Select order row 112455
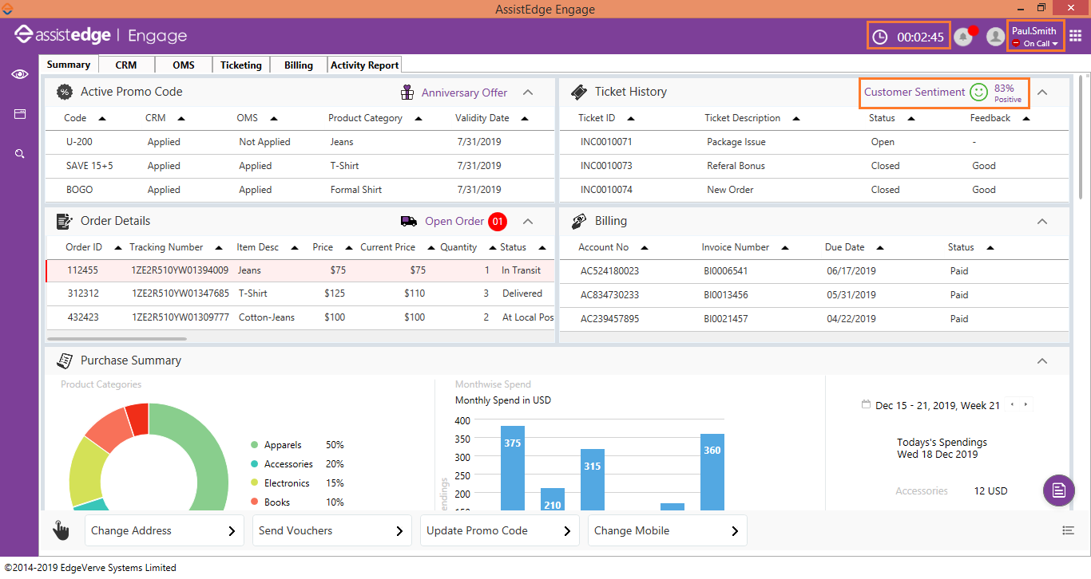1091x579 pixels. [300, 271]
